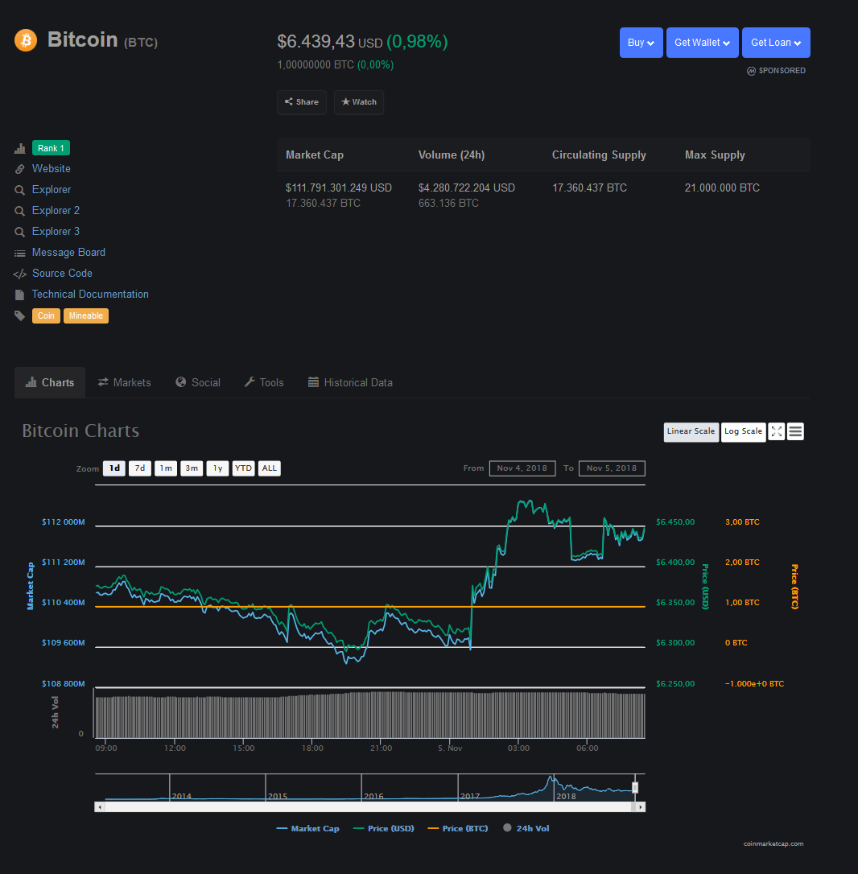Click the SPONSORED logo icon

[751, 71]
